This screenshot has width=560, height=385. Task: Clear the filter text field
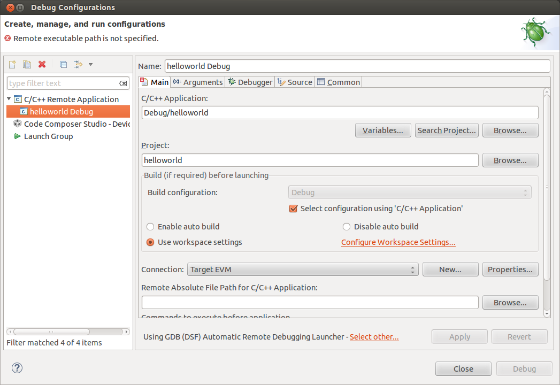[x=124, y=83]
